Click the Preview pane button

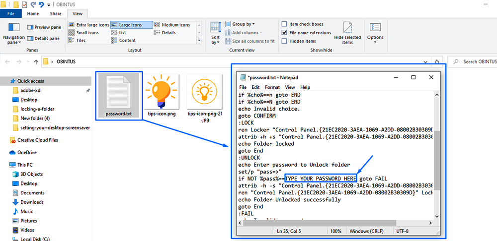point(44,27)
